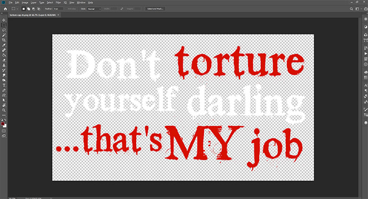Select the Zoom tool in the toolbox
Viewport: 368px width, 199px height.
4,110
